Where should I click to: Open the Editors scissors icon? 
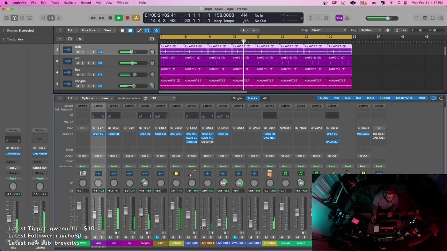pos(59,18)
